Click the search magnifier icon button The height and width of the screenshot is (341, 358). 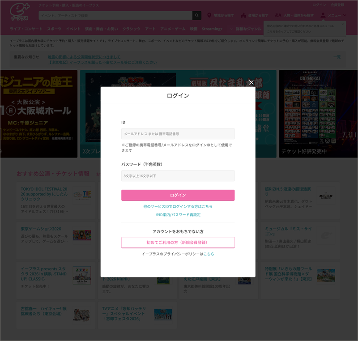coord(197,16)
